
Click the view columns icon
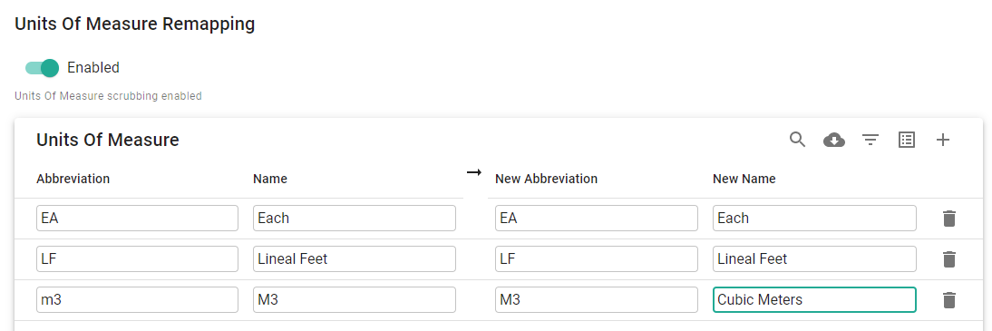[x=907, y=140]
